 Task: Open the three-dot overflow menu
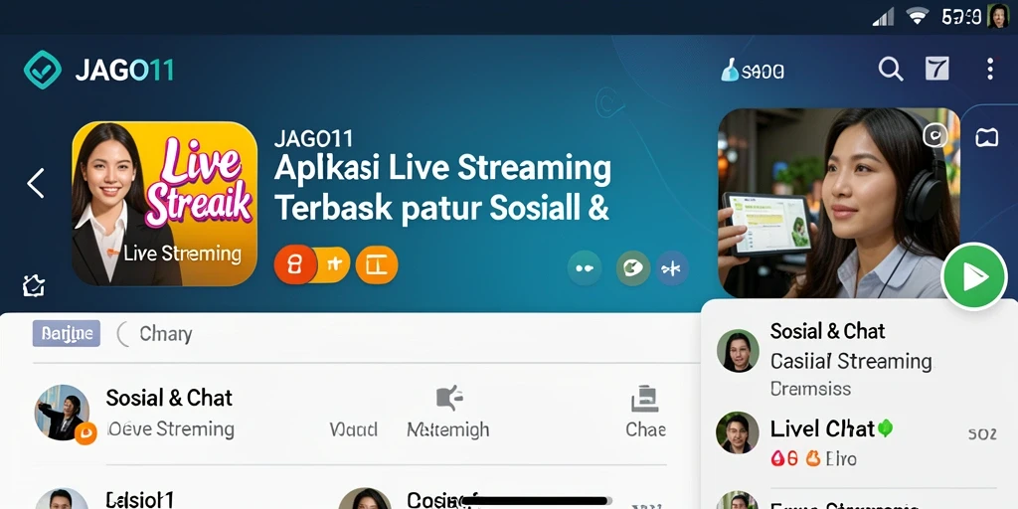(x=989, y=69)
